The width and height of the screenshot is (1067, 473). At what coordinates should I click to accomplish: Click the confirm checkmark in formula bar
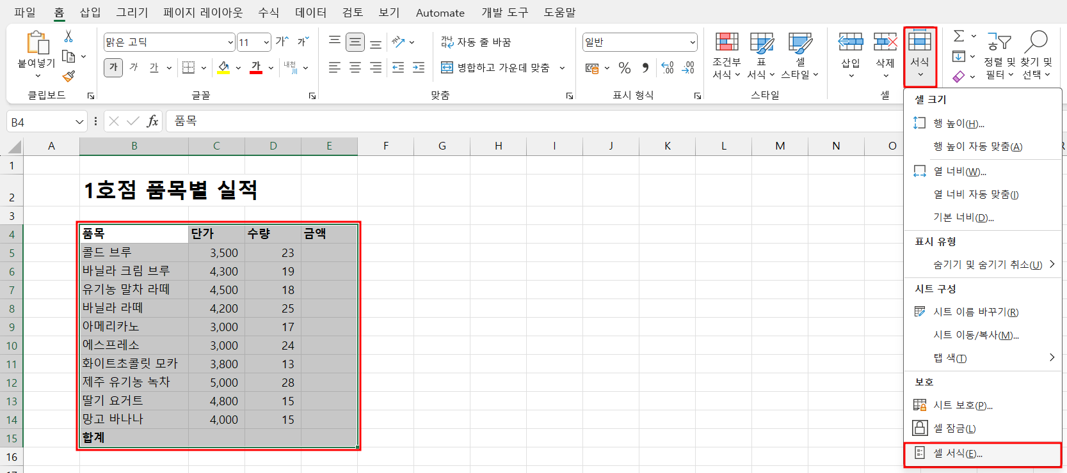pyautogui.click(x=133, y=121)
